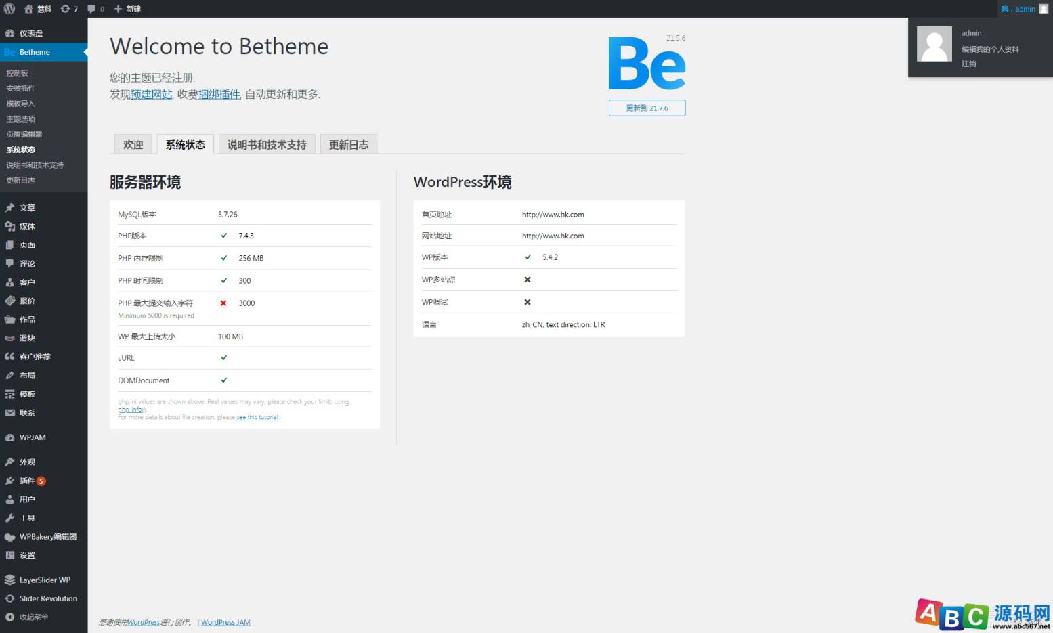This screenshot has width=1053, height=633.
Task: Open the 客户 clients icon
Action: 9,282
